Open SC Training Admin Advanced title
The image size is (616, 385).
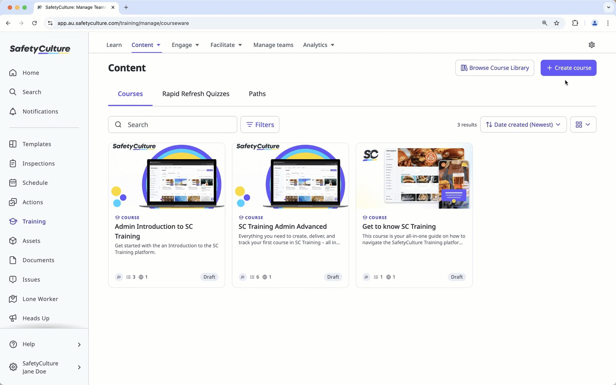283,227
